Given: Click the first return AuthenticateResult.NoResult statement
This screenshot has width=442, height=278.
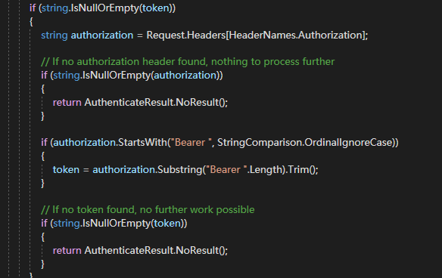Looking at the screenshot, I should tap(140, 103).
